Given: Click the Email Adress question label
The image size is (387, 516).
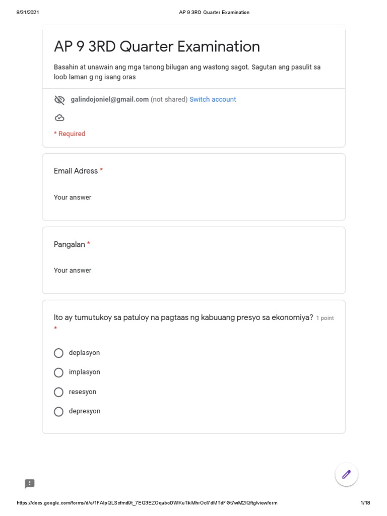Looking at the screenshot, I should click(76, 171).
